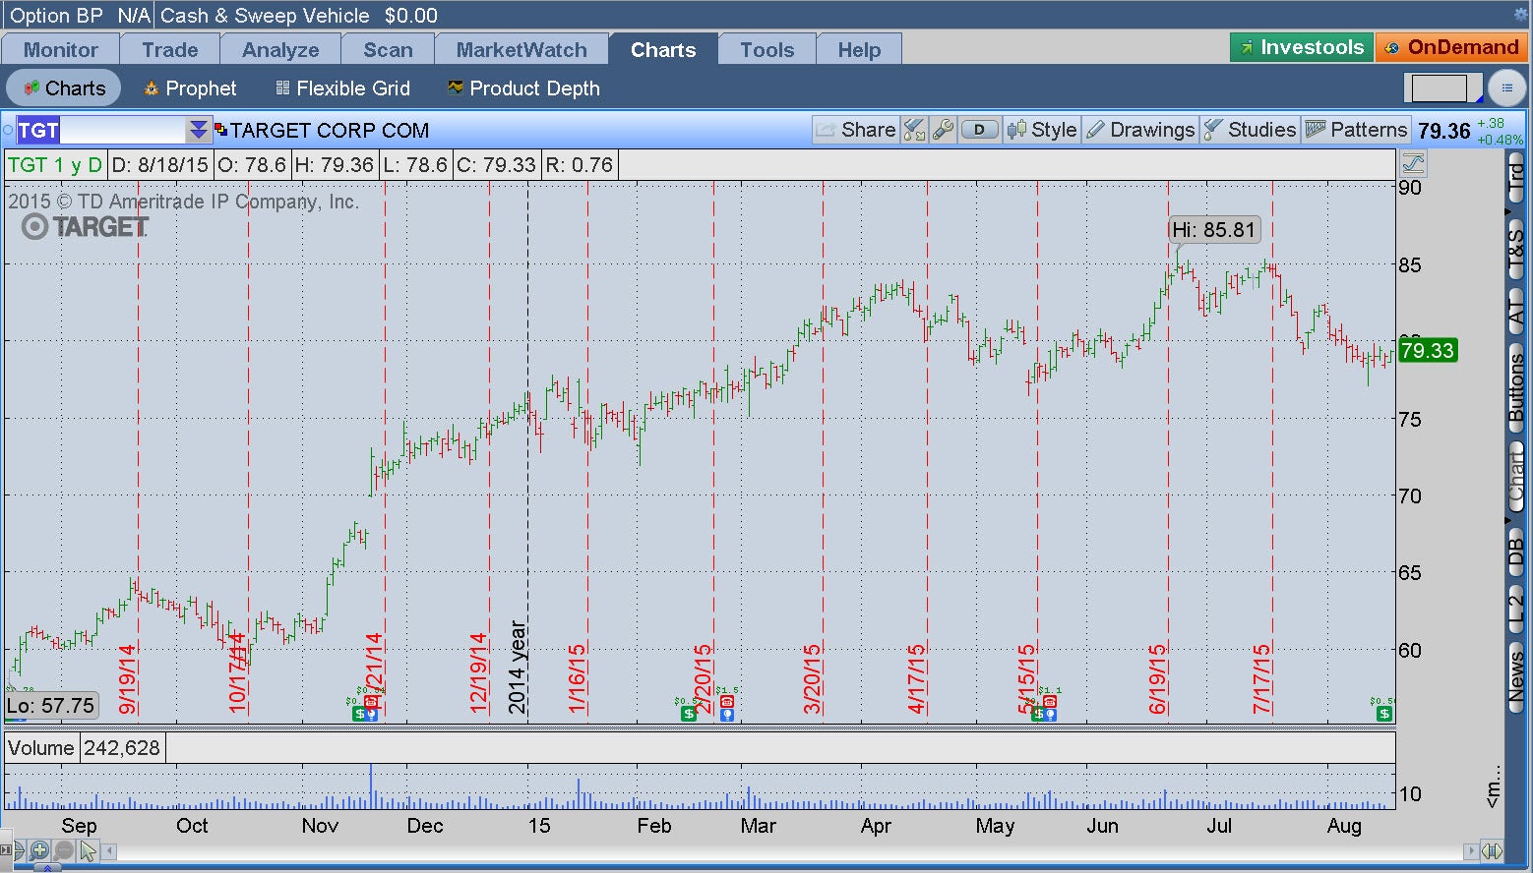This screenshot has height=873, width=1533.
Task: Toggle the DB sidebar gadget
Action: point(1516,550)
